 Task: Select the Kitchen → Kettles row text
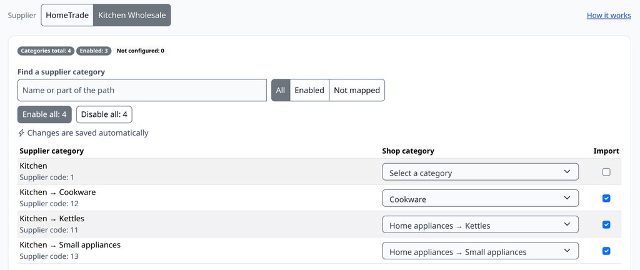[x=52, y=219]
